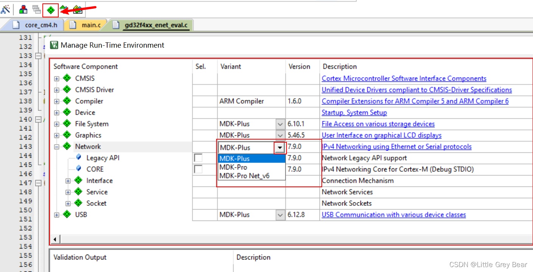Click the Device component diamond icon
The image size is (533, 272).
(67, 112)
